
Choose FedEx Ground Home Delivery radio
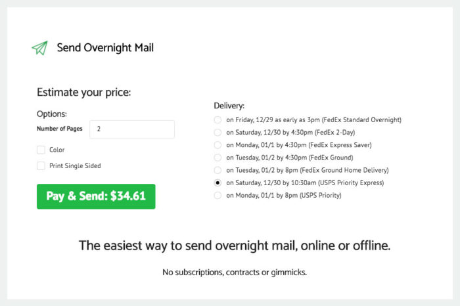(x=218, y=170)
